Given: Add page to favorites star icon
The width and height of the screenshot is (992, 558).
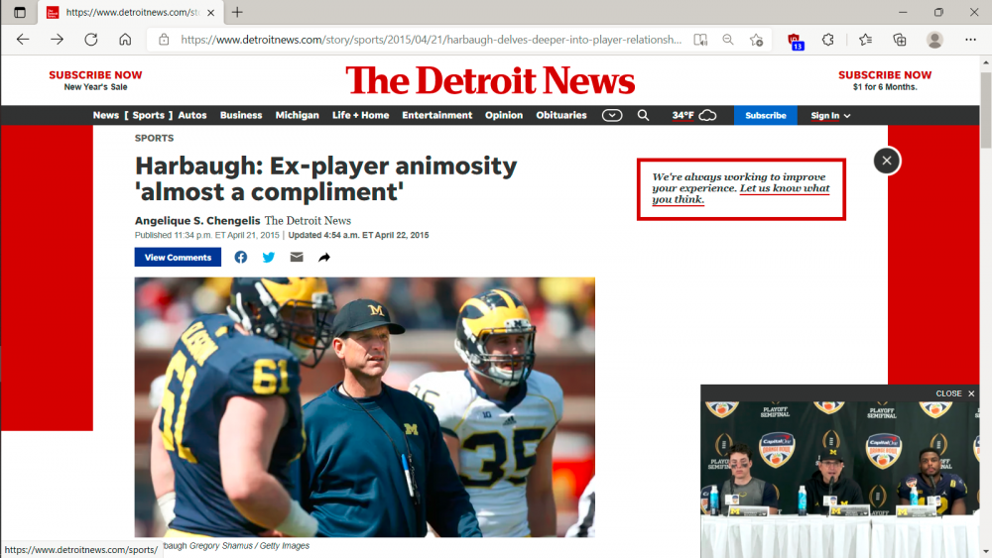Looking at the screenshot, I should click(x=757, y=40).
